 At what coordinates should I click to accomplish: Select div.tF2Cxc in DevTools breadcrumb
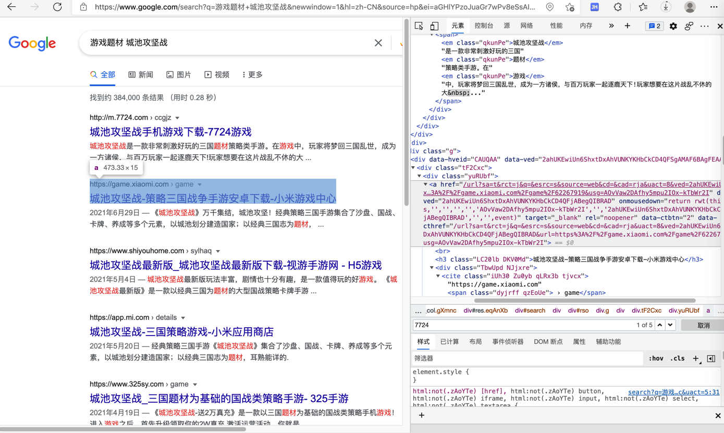646,311
